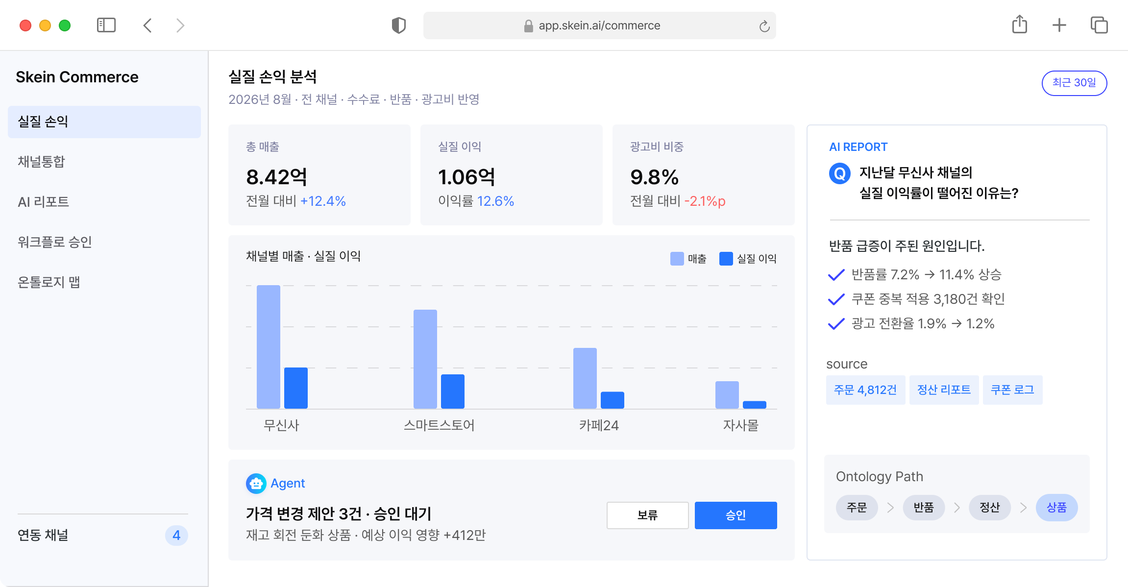Select 주문 ontology path chip
The height and width of the screenshot is (587, 1128).
(x=857, y=508)
